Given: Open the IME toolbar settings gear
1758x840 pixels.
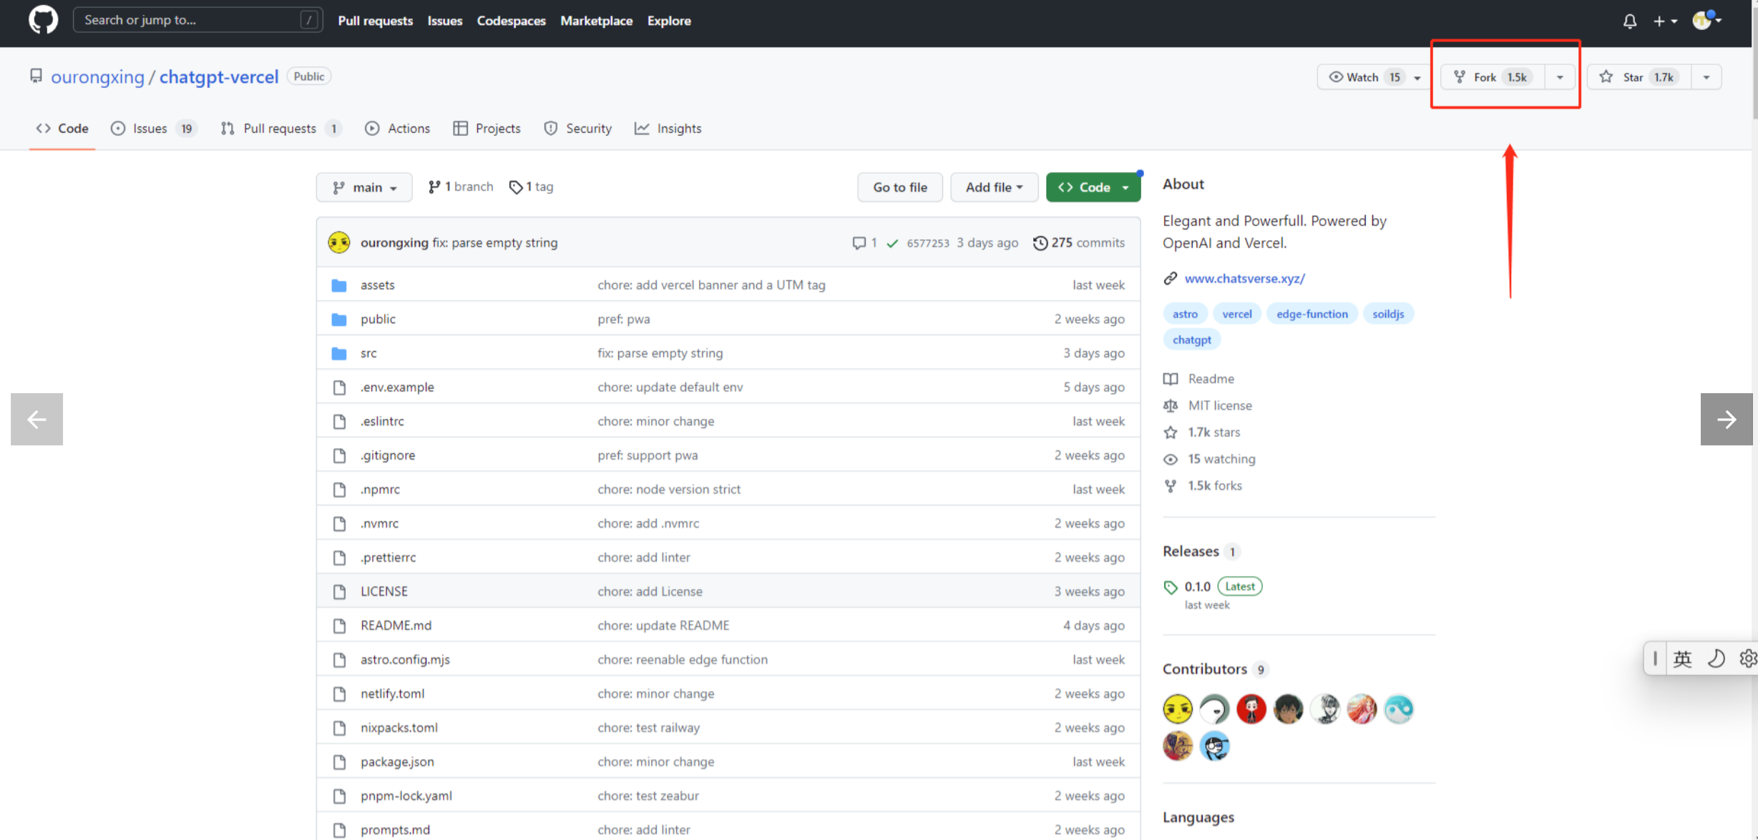Looking at the screenshot, I should (1747, 658).
